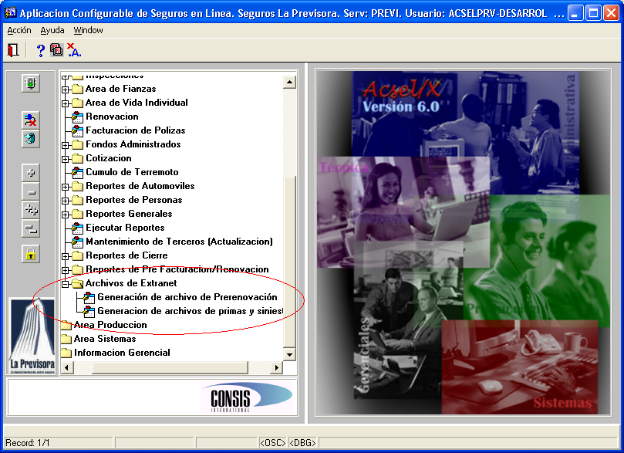
Task: Select Renovacion in the tree
Action: (112, 117)
